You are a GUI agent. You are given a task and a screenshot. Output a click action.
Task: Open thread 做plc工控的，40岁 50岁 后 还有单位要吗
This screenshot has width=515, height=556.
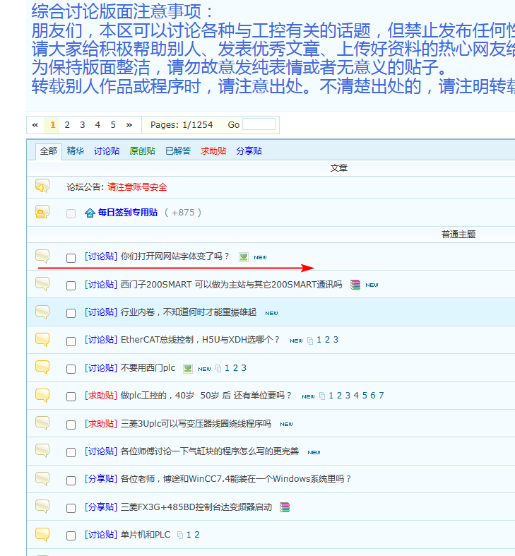click(x=206, y=396)
